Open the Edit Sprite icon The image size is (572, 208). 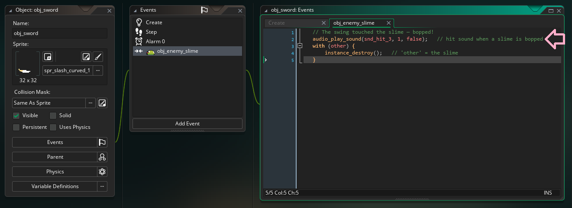(86, 57)
